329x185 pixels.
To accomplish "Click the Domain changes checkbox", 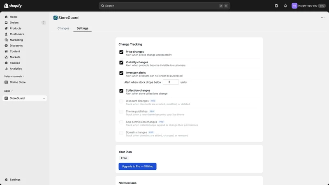I will click(x=121, y=133).
